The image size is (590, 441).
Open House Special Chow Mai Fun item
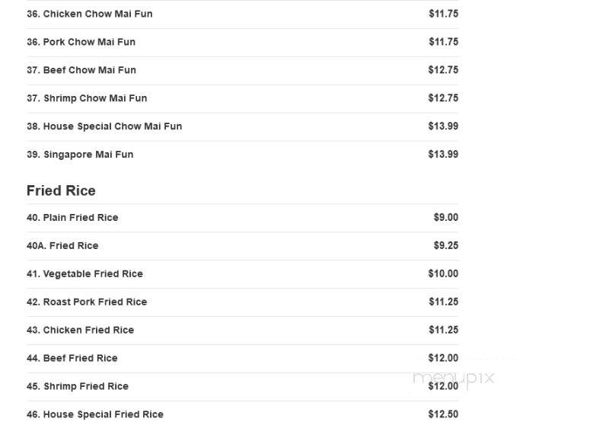(x=242, y=126)
